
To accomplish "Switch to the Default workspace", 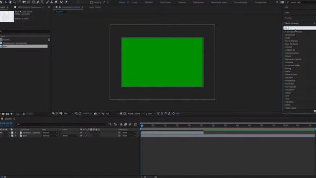I will tap(122, 2).
